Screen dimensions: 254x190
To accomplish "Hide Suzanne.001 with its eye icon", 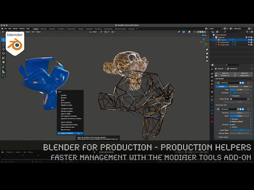I will pos(249,42).
